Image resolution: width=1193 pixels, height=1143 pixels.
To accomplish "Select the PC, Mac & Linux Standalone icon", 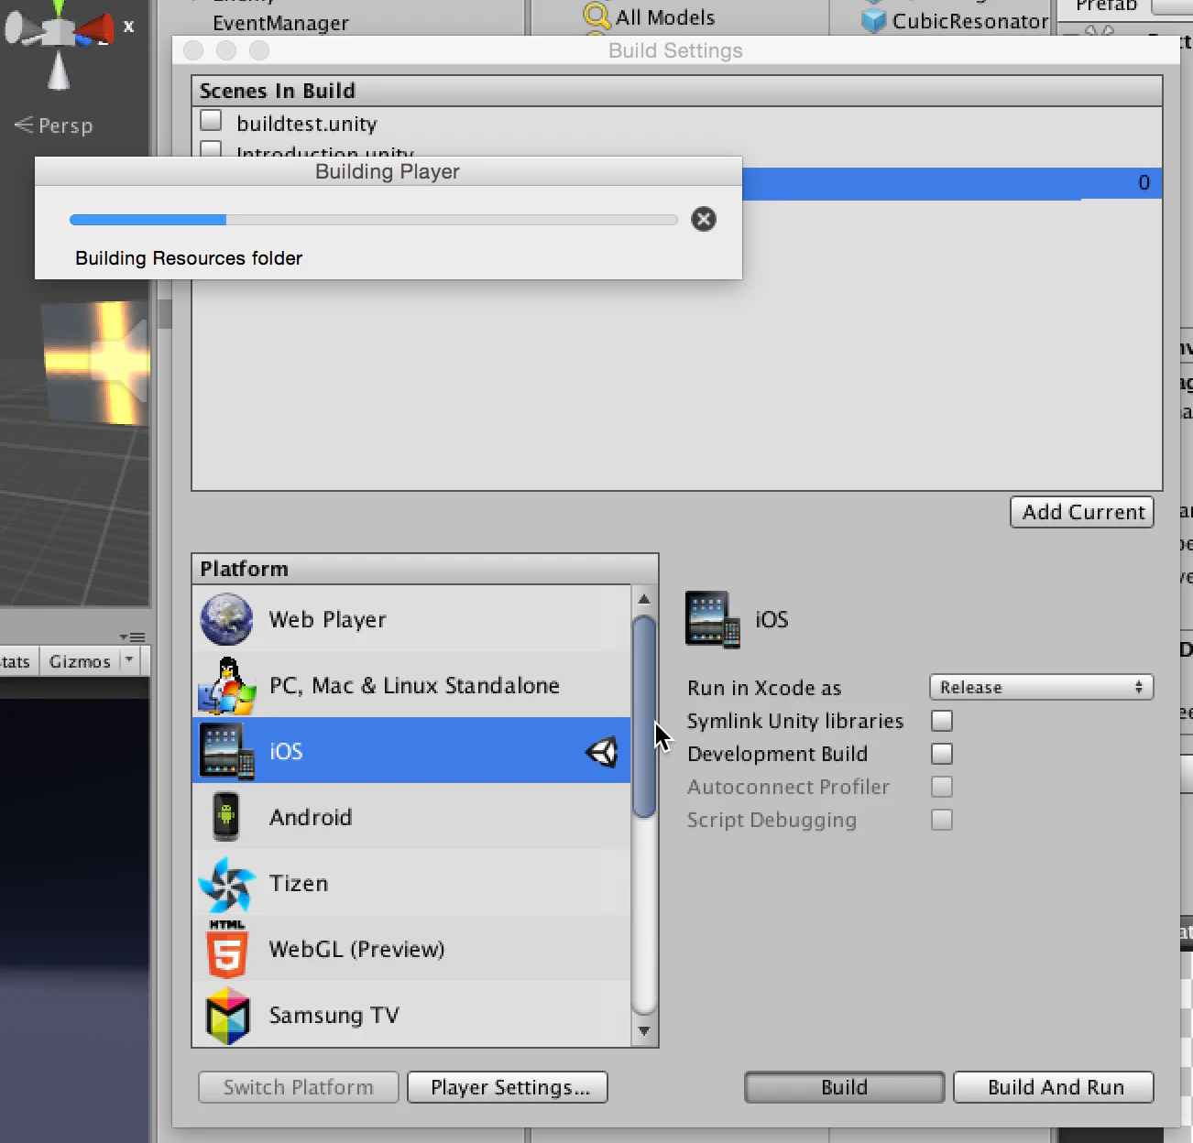I will pos(226,686).
